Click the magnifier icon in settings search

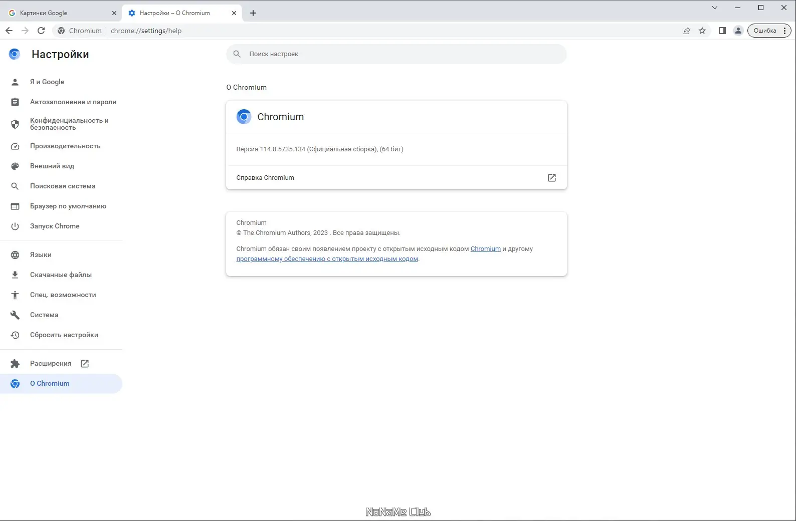coord(237,54)
